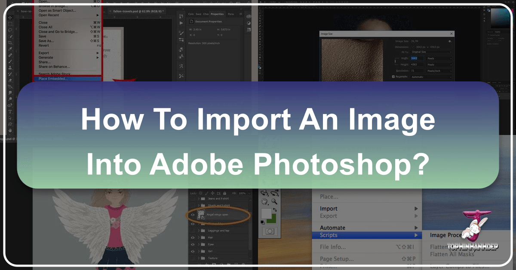Hide the Angel wings open layer

click(x=192, y=215)
